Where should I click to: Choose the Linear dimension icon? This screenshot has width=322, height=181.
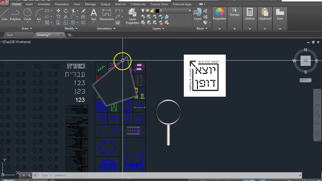(x=118, y=11)
